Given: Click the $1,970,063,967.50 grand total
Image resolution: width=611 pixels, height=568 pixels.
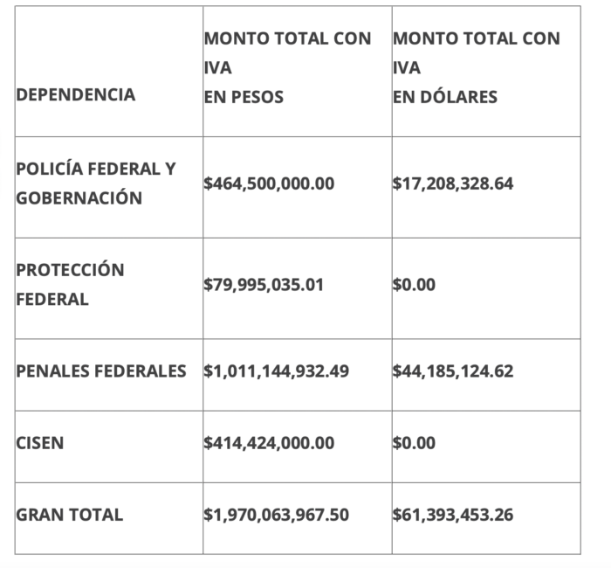Looking at the screenshot, I should pos(276,515).
